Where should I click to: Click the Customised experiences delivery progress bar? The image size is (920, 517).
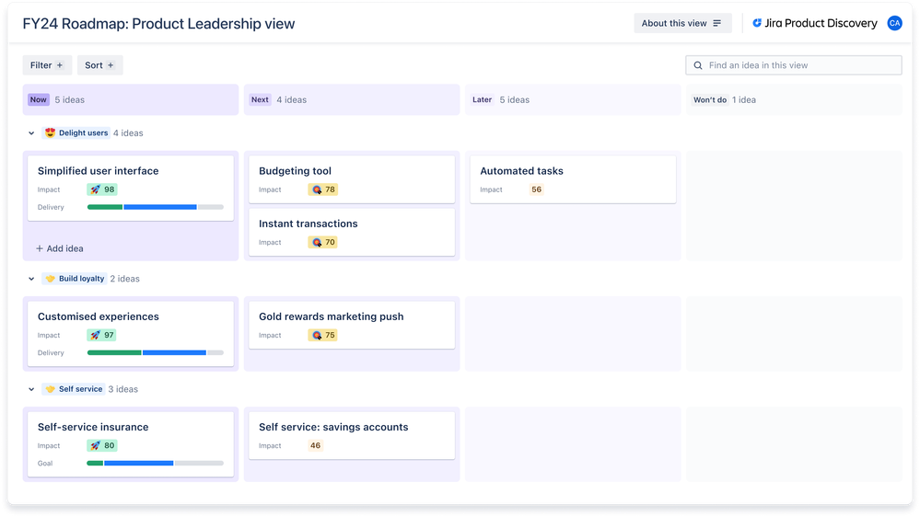pos(156,353)
